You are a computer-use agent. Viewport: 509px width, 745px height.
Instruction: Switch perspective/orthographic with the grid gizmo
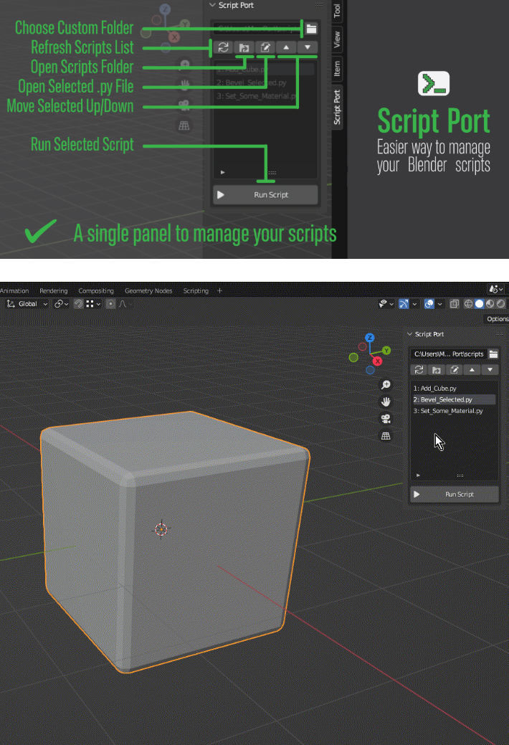click(x=386, y=436)
